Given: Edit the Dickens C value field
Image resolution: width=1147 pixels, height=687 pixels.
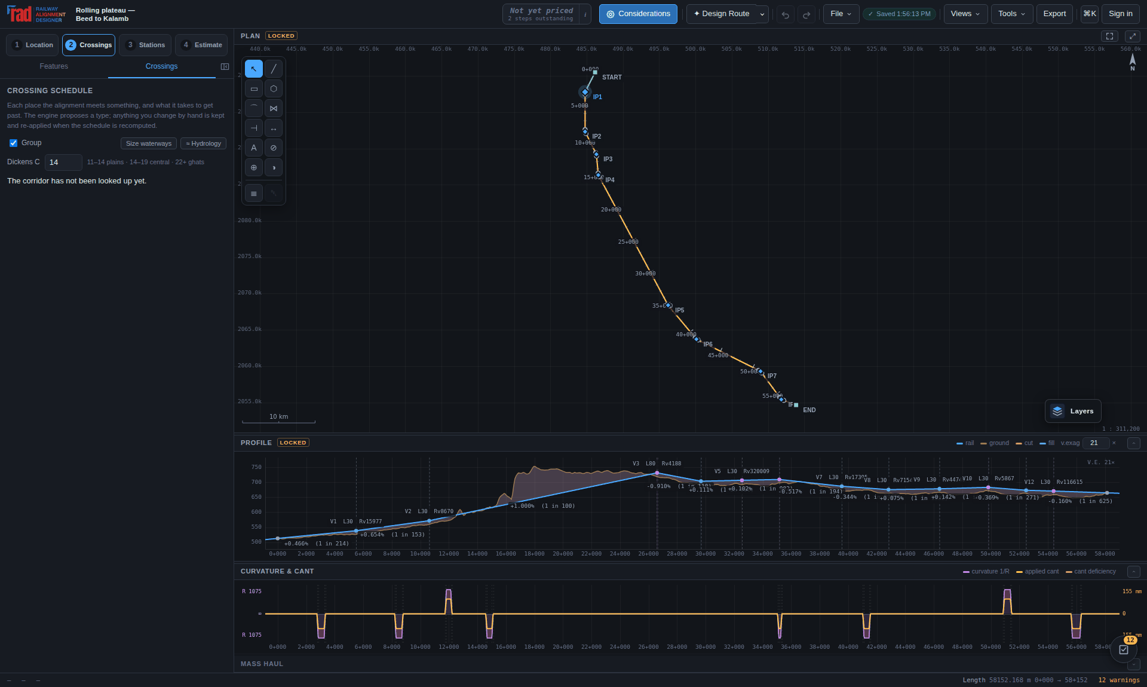Looking at the screenshot, I should (x=63, y=162).
